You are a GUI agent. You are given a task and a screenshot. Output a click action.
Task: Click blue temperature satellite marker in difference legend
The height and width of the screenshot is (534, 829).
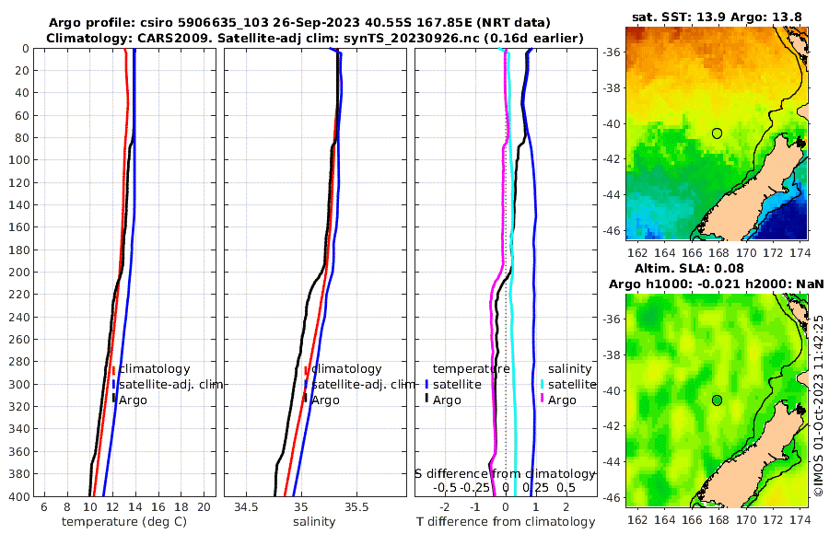pyautogui.click(x=426, y=384)
